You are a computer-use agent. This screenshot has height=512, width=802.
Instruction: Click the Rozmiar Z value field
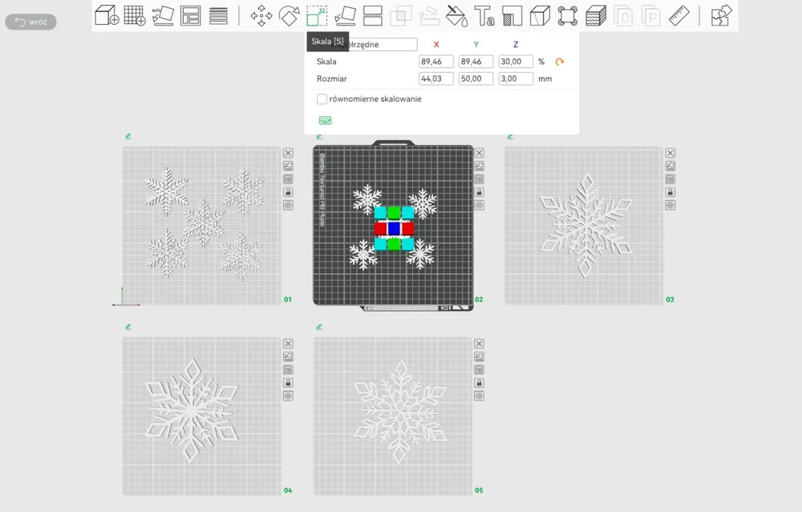pyautogui.click(x=516, y=79)
